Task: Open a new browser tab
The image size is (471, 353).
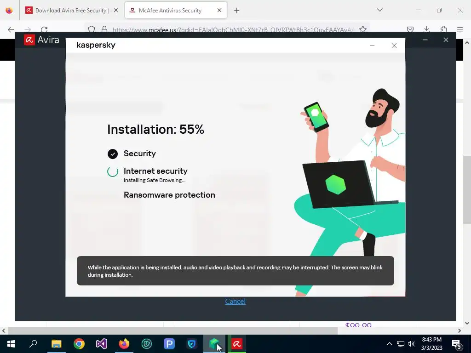Action: point(237,11)
